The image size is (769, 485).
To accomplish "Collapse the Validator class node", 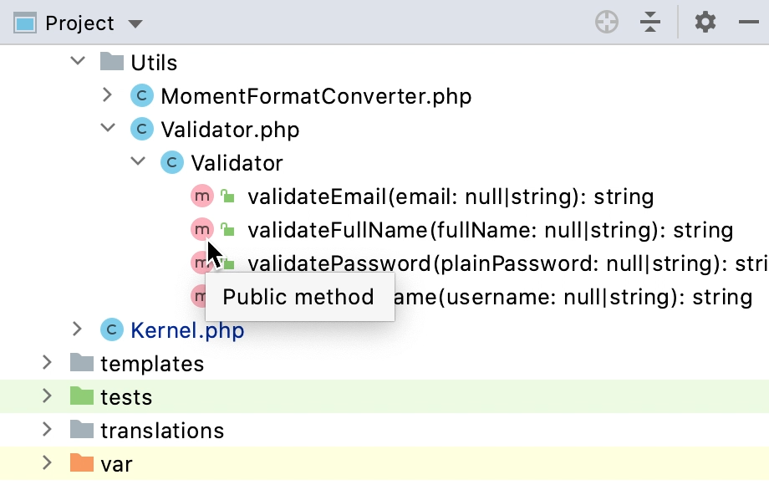I will point(137,162).
